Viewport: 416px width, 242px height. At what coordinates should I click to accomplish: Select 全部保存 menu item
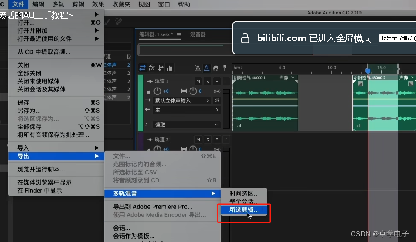pos(56,127)
